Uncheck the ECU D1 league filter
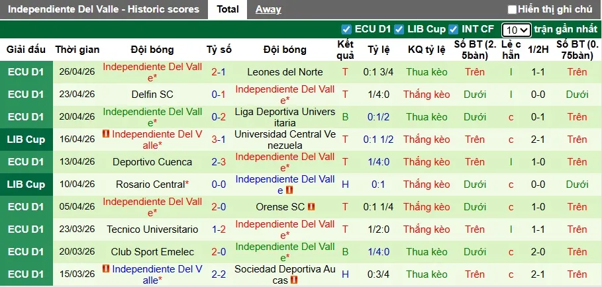 (x=346, y=29)
